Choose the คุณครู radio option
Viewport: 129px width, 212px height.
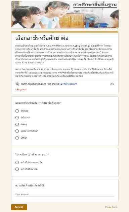[x=17, y=124]
